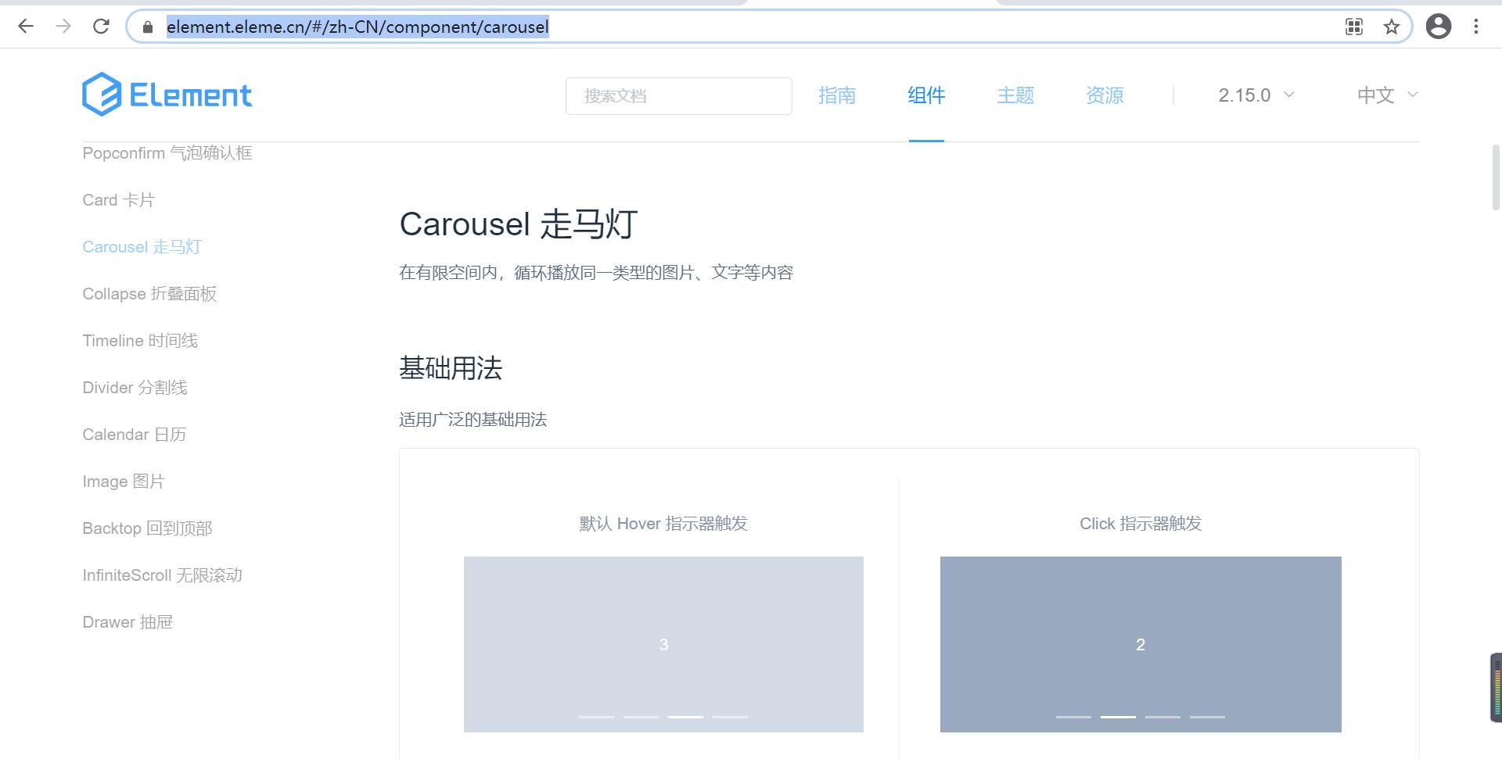Screen dimensions: 1502x759
Task: Bookmark this page using the star icon
Action: (x=1392, y=26)
